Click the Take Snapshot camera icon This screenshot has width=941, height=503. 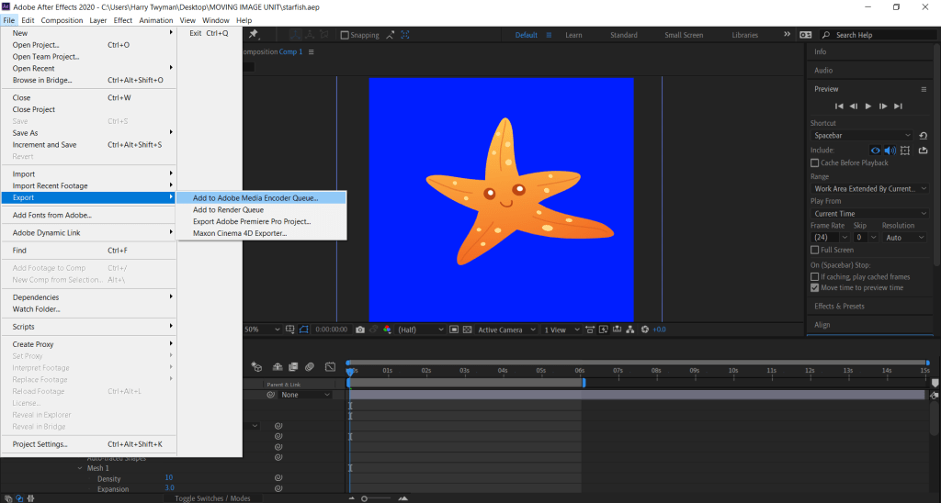360,330
